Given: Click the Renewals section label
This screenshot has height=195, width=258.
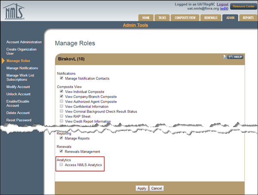Looking at the screenshot, I should pos(64,146).
